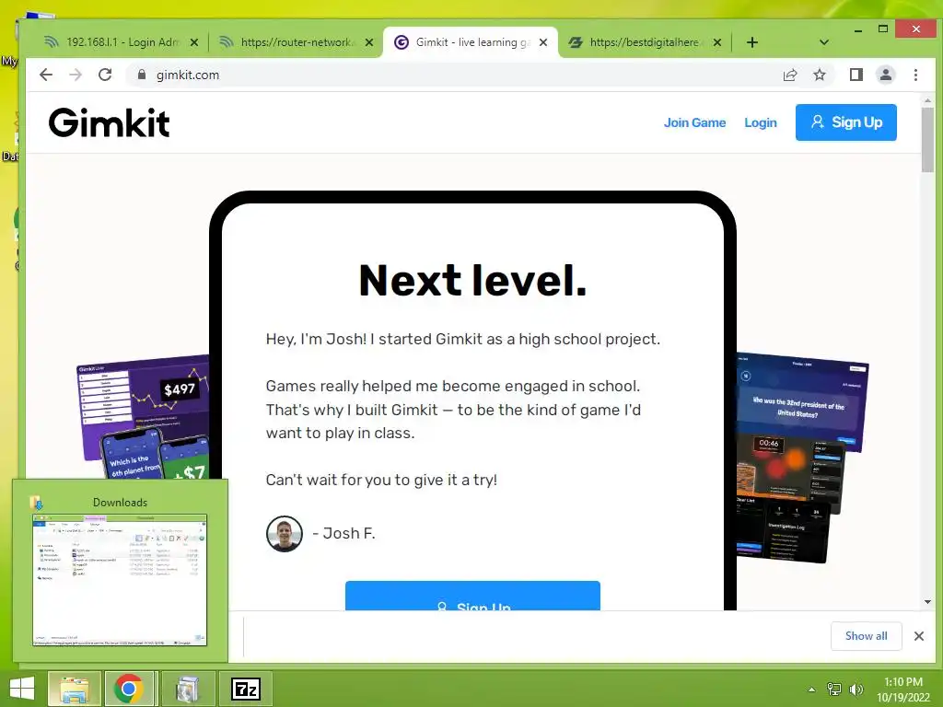Click the share page icon in address bar
943x707 pixels.
click(789, 75)
